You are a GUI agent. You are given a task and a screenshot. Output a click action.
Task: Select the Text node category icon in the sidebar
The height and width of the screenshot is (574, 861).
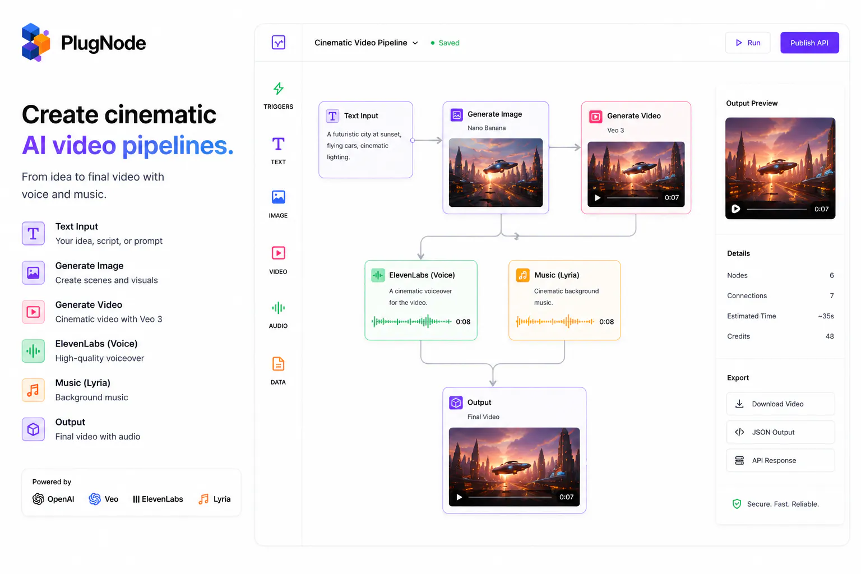[279, 144]
